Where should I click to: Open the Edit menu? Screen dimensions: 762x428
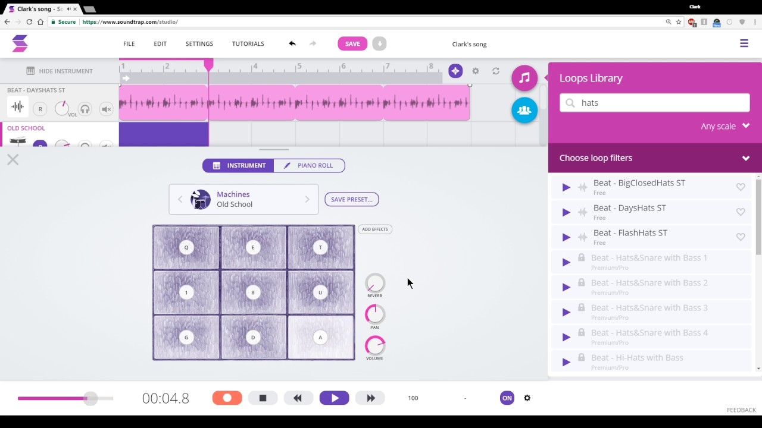(x=160, y=44)
